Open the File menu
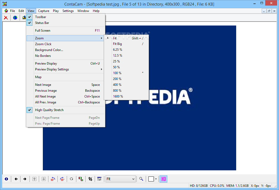This screenshot has width=279, height=190. point(13,11)
